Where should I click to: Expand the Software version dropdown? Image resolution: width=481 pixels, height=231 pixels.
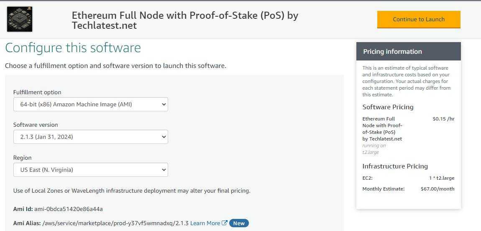(x=90, y=137)
